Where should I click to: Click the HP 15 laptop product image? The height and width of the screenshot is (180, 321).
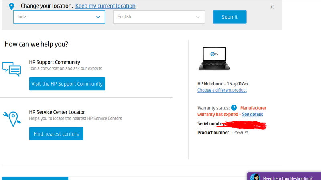tap(214, 59)
